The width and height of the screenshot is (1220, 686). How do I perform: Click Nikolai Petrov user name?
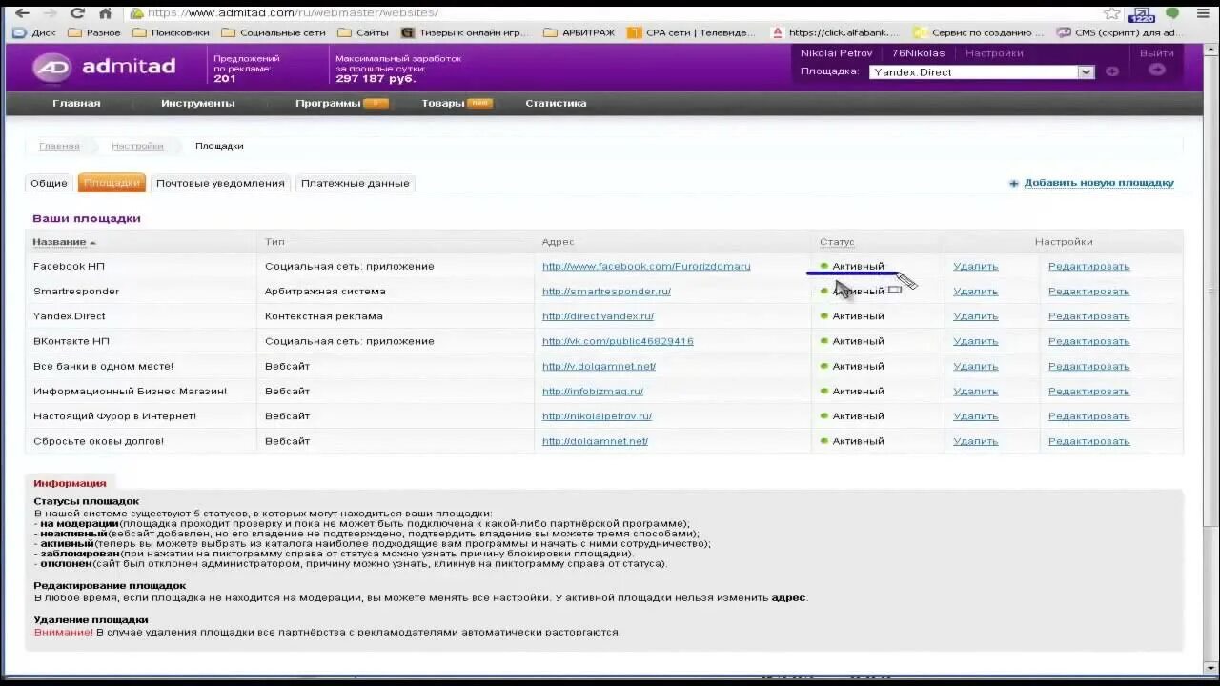point(836,53)
